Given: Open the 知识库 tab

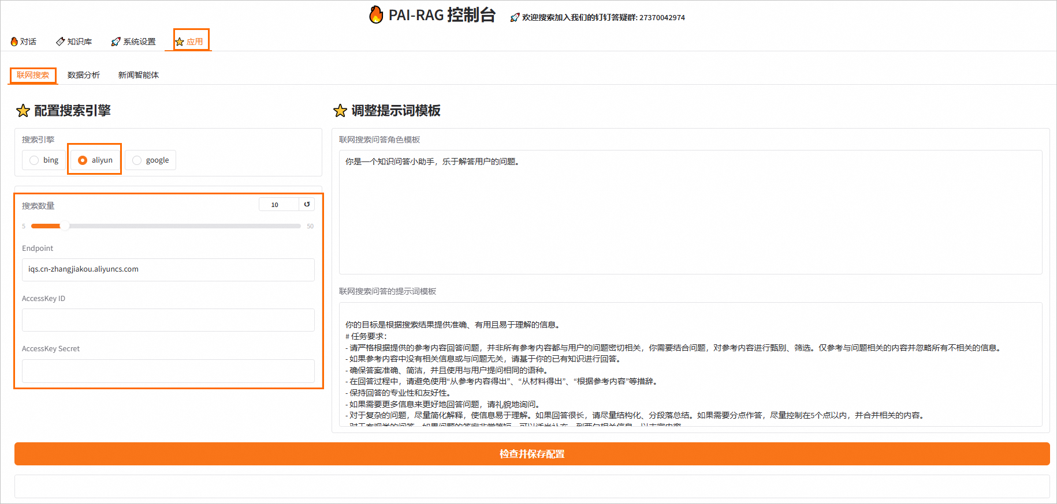Looking at the screenshot, I should tap(74, 42).
